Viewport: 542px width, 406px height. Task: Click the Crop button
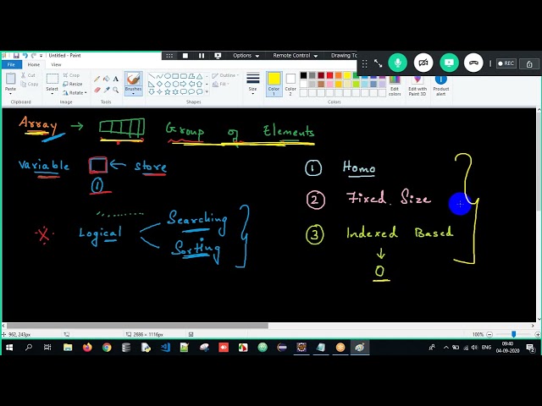point(71,75)
